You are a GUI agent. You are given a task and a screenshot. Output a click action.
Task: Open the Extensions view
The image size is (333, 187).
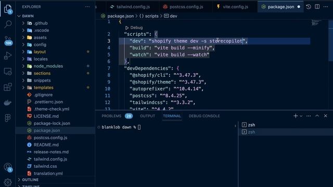(8, 87)
